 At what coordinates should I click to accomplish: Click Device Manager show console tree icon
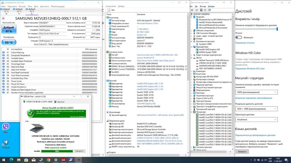[x=197, y=10]
